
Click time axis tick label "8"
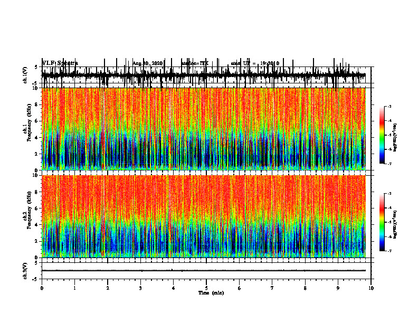(305, 288)
